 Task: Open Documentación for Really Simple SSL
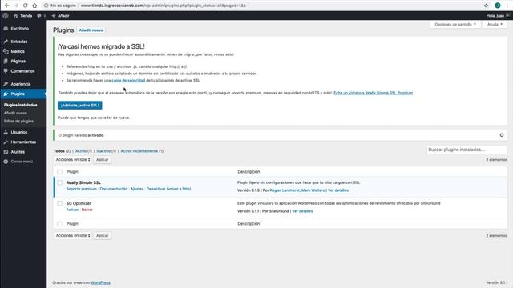(114, 189)
